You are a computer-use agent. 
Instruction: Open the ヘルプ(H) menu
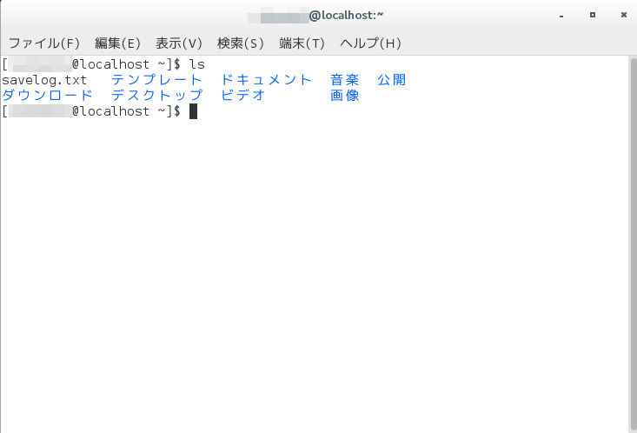coord(370,43)
